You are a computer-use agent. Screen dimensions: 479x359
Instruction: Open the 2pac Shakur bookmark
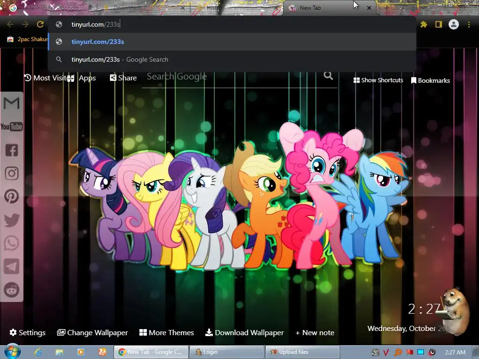click(28, 39)
